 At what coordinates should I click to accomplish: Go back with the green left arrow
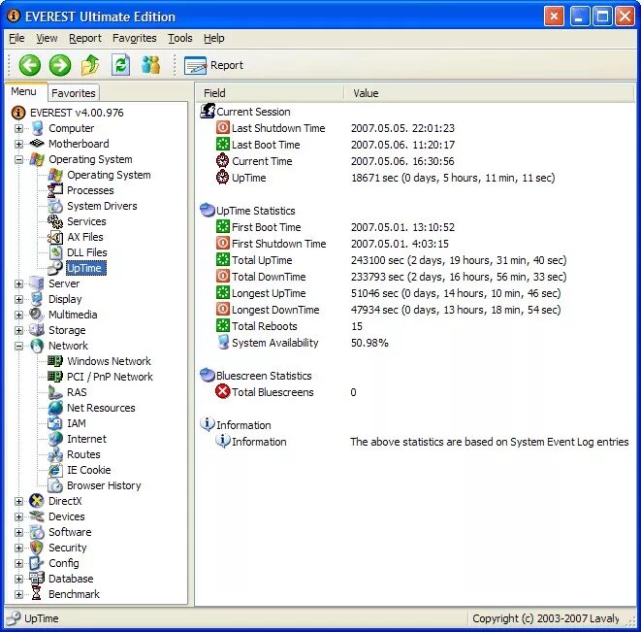point(30,65)
